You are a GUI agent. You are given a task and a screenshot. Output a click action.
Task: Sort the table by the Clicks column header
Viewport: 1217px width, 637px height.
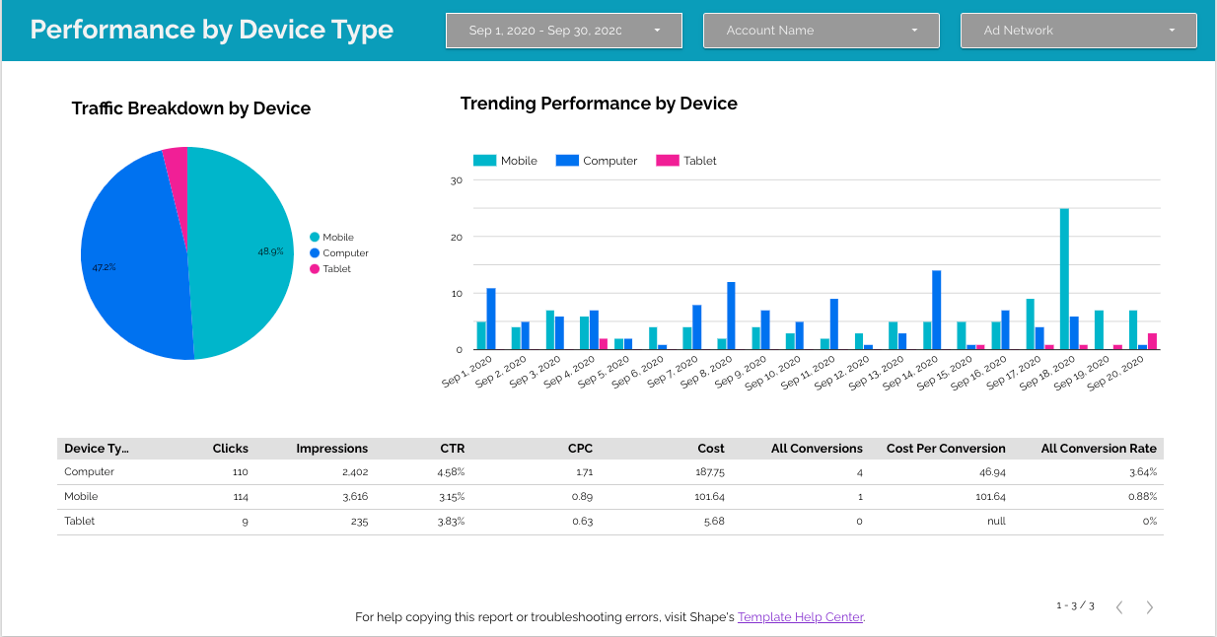[x=230, y=448]
